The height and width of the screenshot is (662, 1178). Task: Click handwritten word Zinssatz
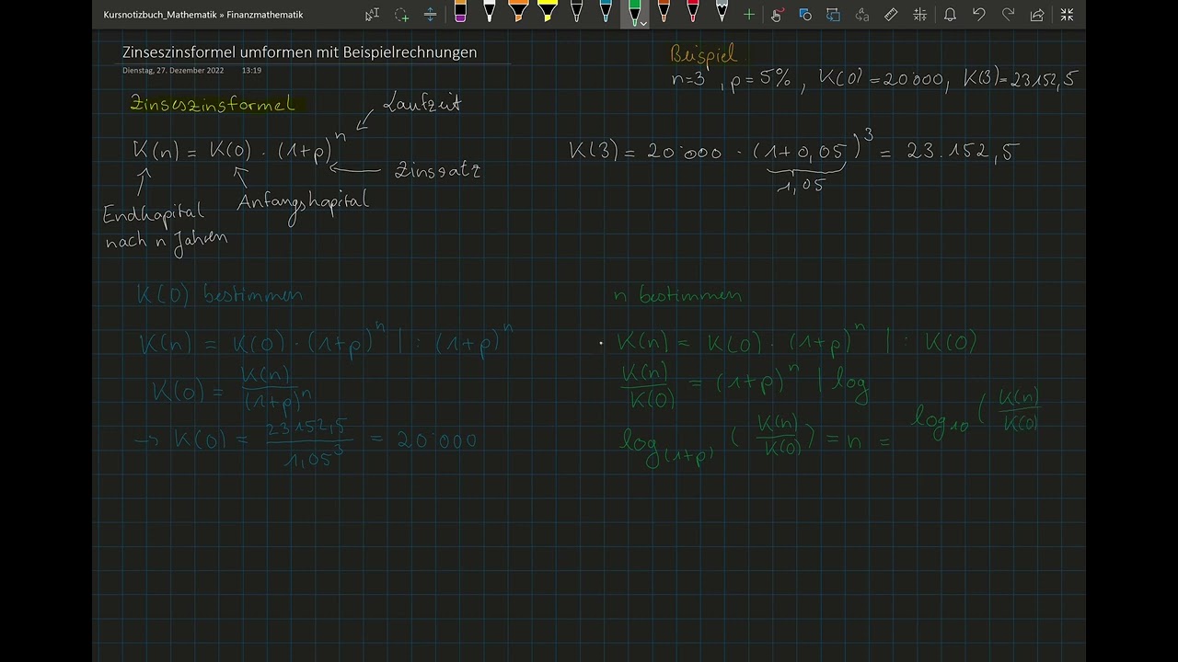pos(438,171)
